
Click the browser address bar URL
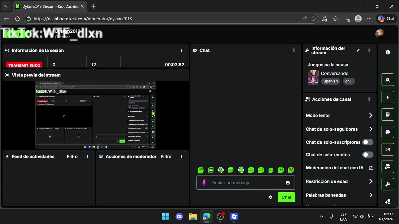pos(83,19)
